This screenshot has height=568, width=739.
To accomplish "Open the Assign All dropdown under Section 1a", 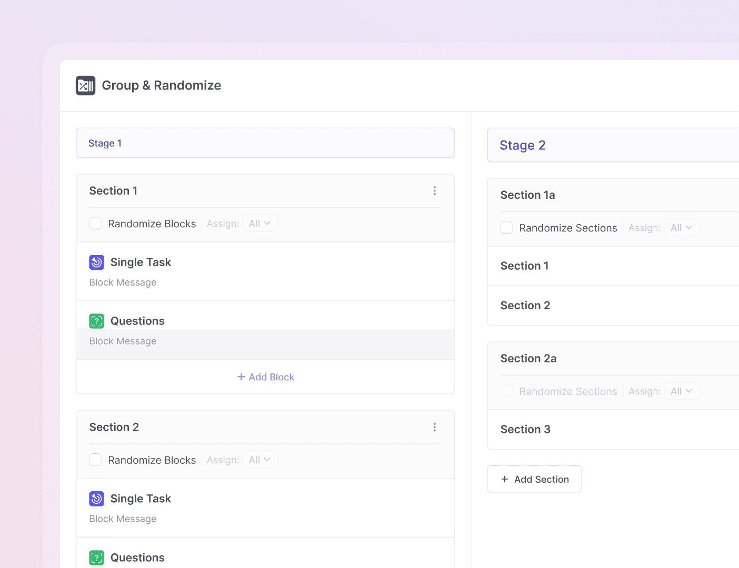I will [682, 228].
